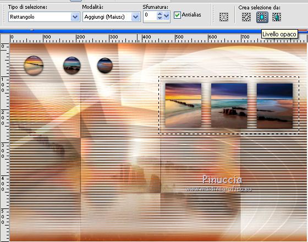Click the right dark sky beach photo
Image resolution: width=308 pixels, height=242 pixels.
[x=274, y=106]
